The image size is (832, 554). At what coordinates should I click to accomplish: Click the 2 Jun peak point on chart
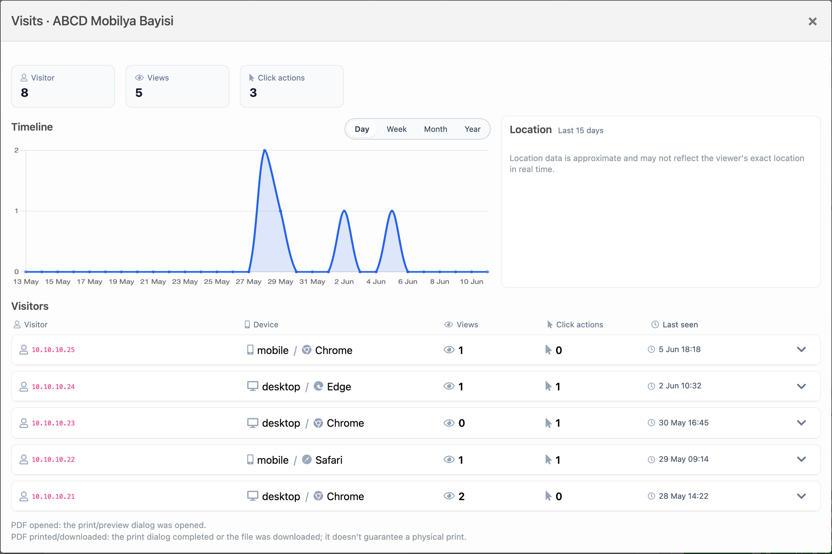pyautogui.click(x=344, y=211)
